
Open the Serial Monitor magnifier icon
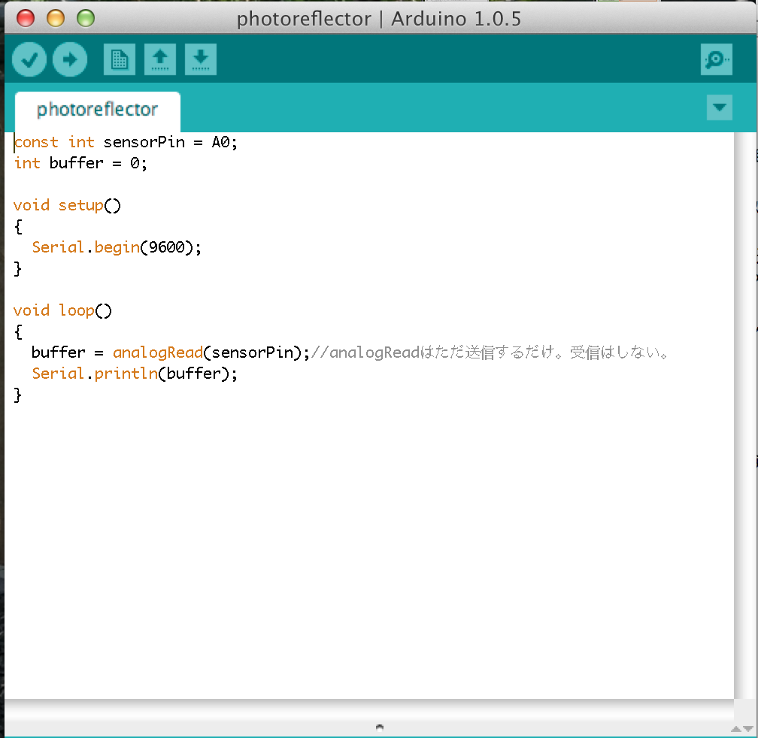(716, 60)
